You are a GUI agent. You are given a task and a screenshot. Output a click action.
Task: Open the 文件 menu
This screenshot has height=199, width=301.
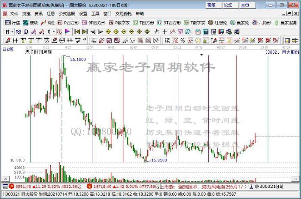14,13
